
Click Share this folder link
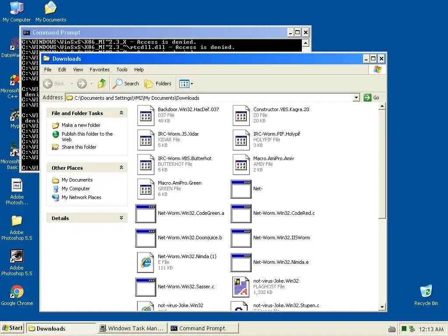[79, 147]
